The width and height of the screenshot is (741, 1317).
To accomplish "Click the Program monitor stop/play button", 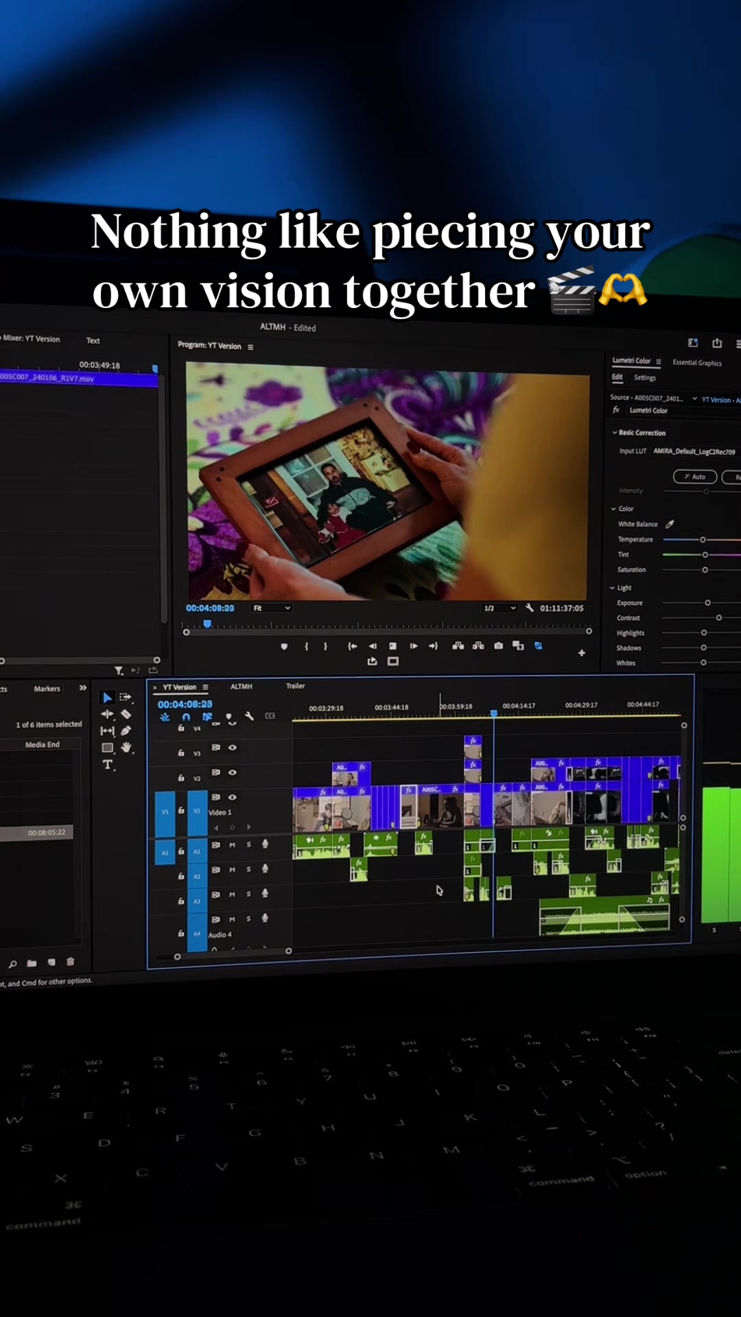I will [392, 646].
